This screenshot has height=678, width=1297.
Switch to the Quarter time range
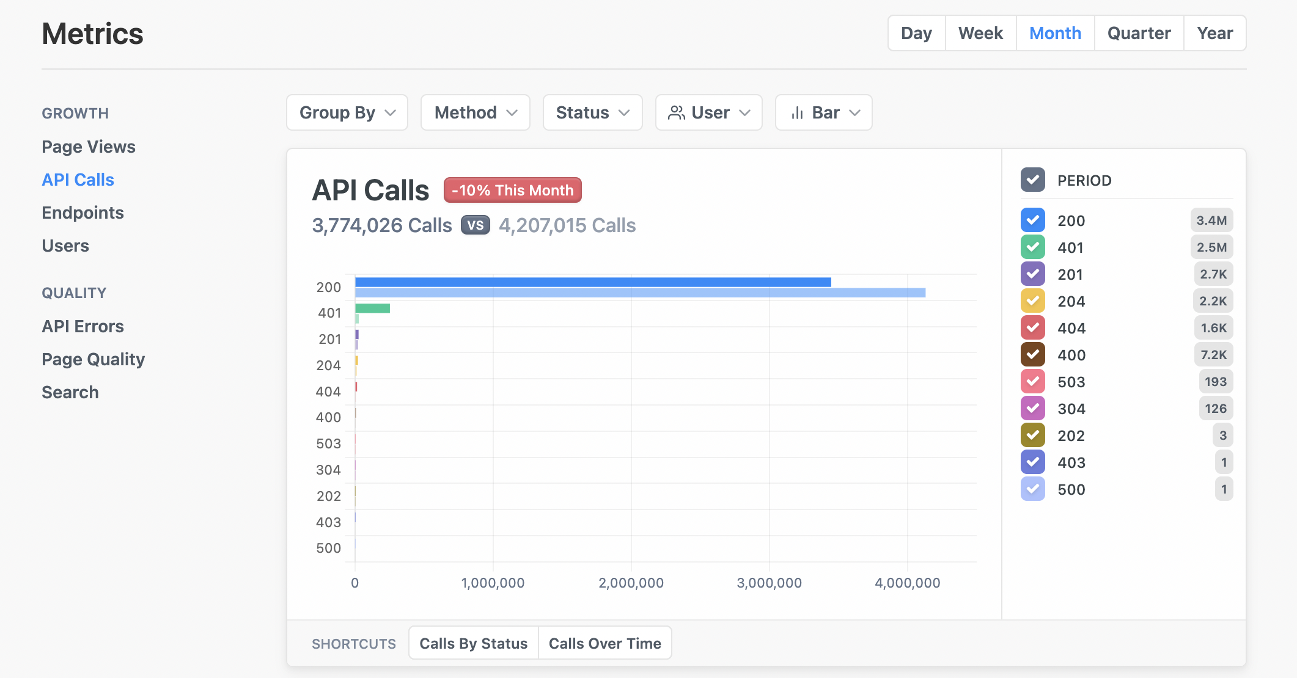1138,34
